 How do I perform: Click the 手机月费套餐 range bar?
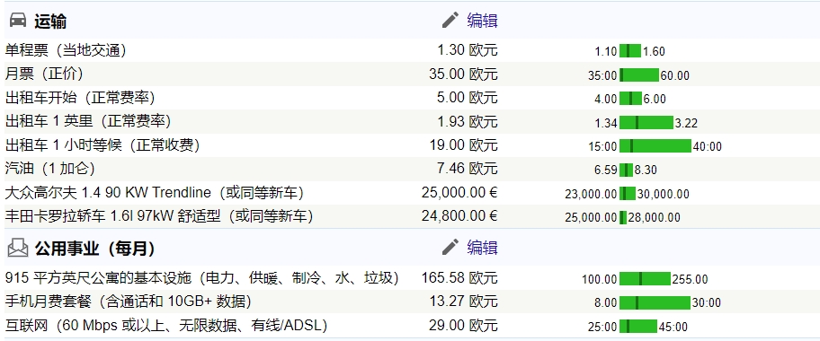tap(655, 302)
